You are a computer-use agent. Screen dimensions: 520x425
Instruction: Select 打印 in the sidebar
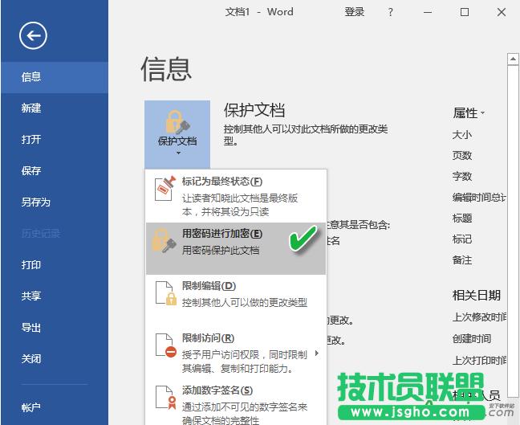click(x=31, y=264)
